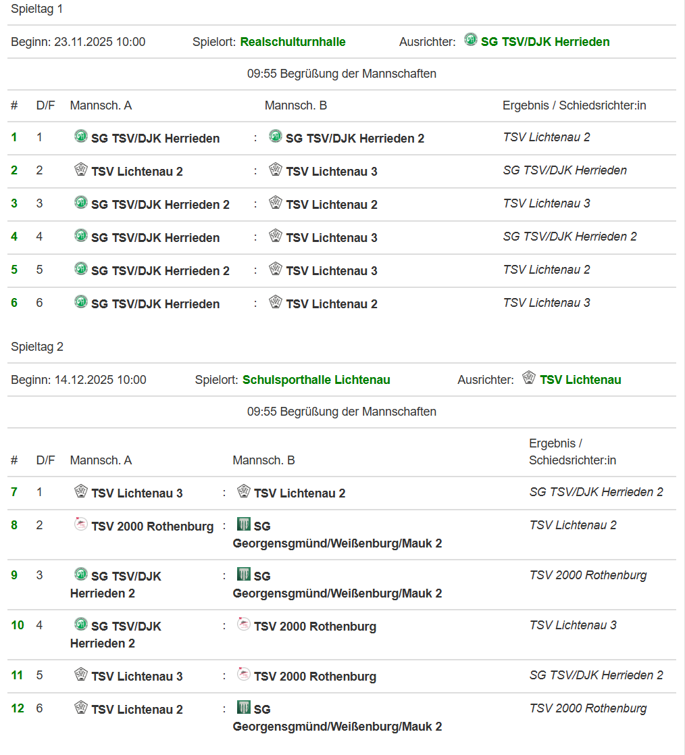The width and height of the screenshot is (685, 755).
Task: Click green match number 6
Action: pyautogui.click(x=14, y=303)
